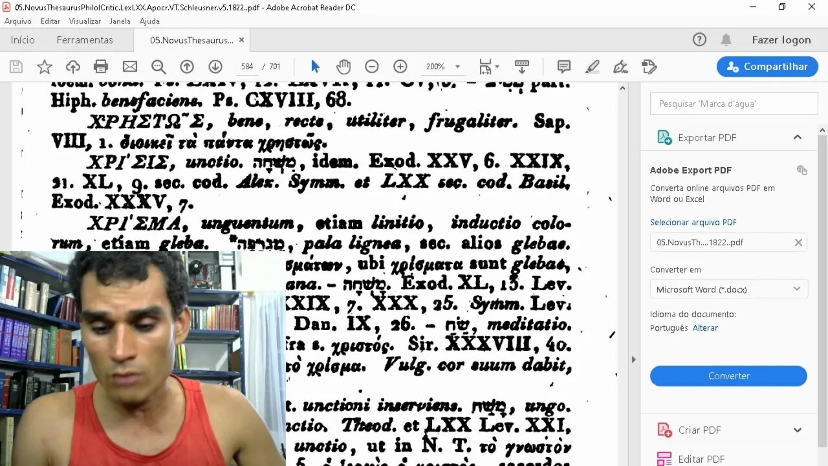This screenshot has width=828, height=466.
Task: Click the Converter button
Action: point(728,376)
